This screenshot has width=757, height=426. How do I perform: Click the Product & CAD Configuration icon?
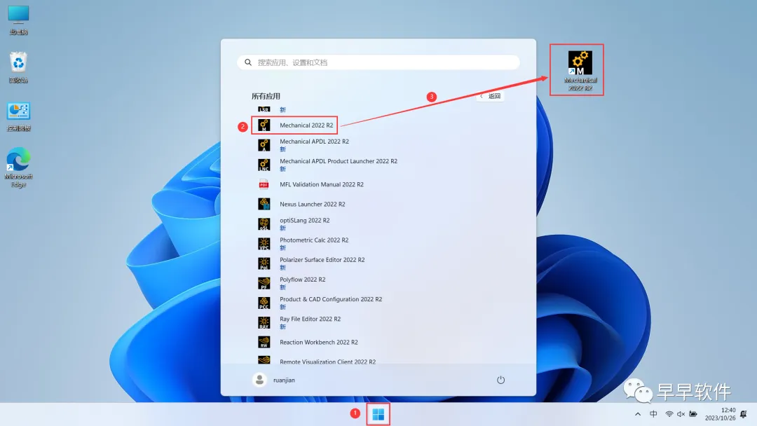coord(264,303)
